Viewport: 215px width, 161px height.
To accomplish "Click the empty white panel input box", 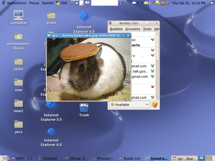I will [104, 3].
